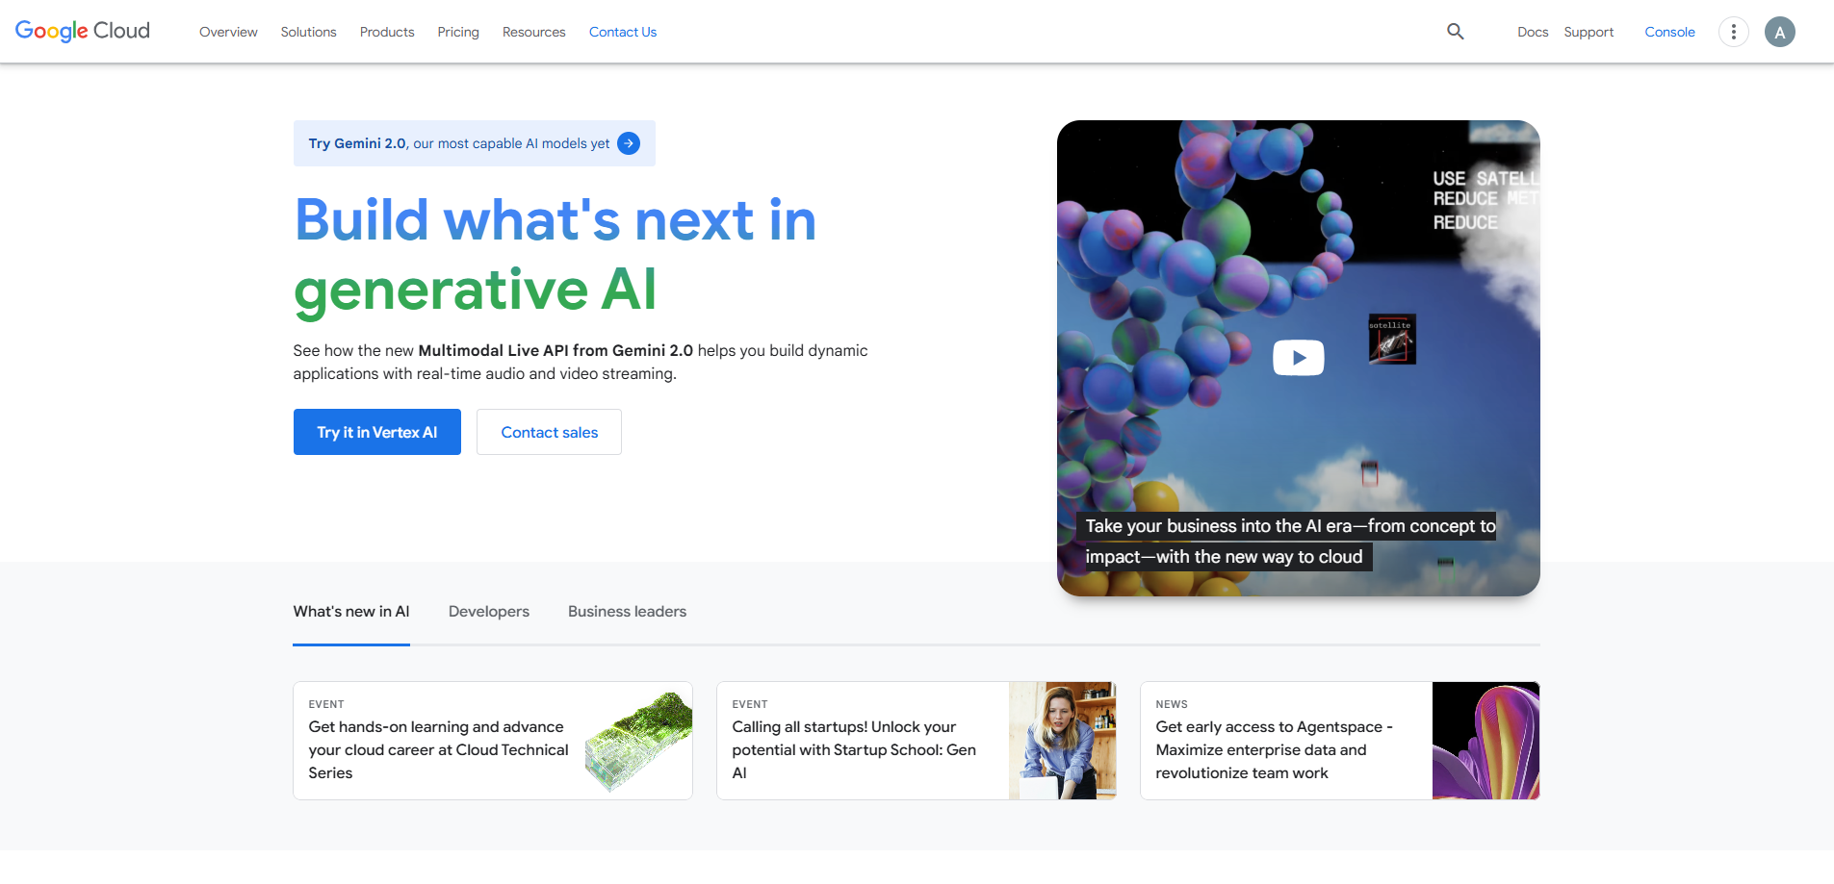Open the account avatar labeled A
This screenshot has width=1834, height=884.
click(x=1779, y=32)
